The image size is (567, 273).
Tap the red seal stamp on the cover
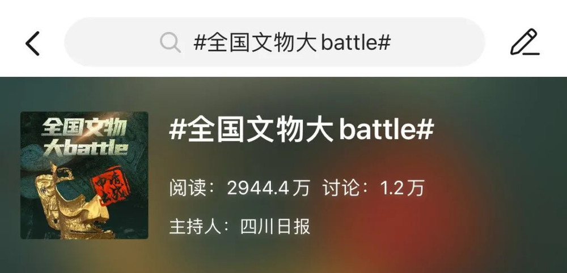coord(111,186)
